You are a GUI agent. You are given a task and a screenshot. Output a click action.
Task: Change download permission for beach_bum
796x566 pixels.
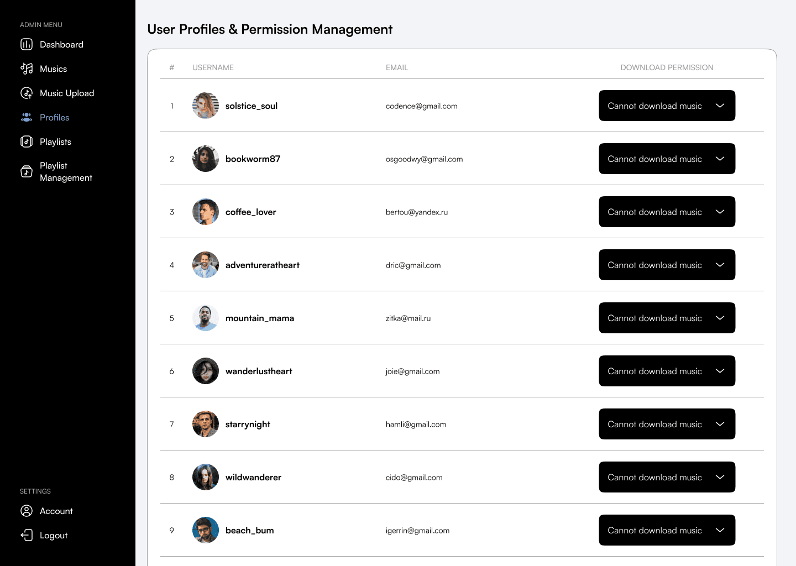pyautogui.click(x=667, y=530)
